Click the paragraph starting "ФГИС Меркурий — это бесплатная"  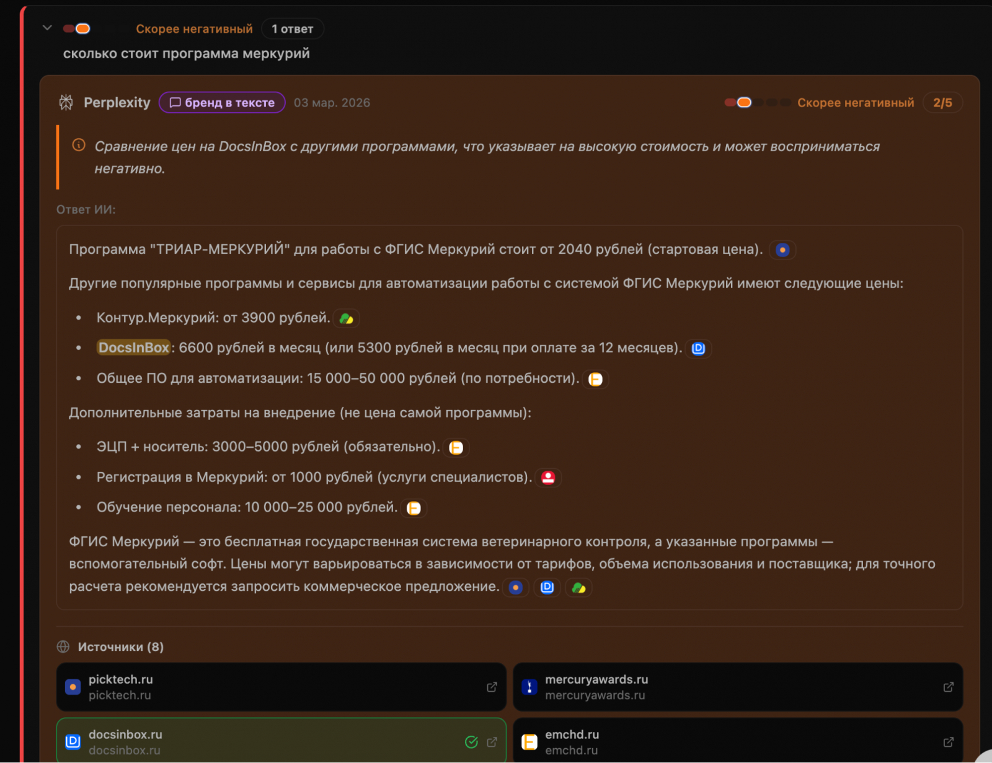(502, 564)
